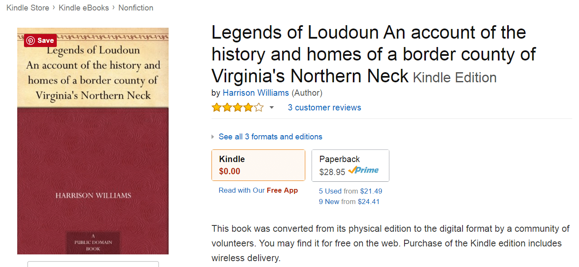
Task: Select the Kindle $0.00 format option
Action: coord(258,165)
